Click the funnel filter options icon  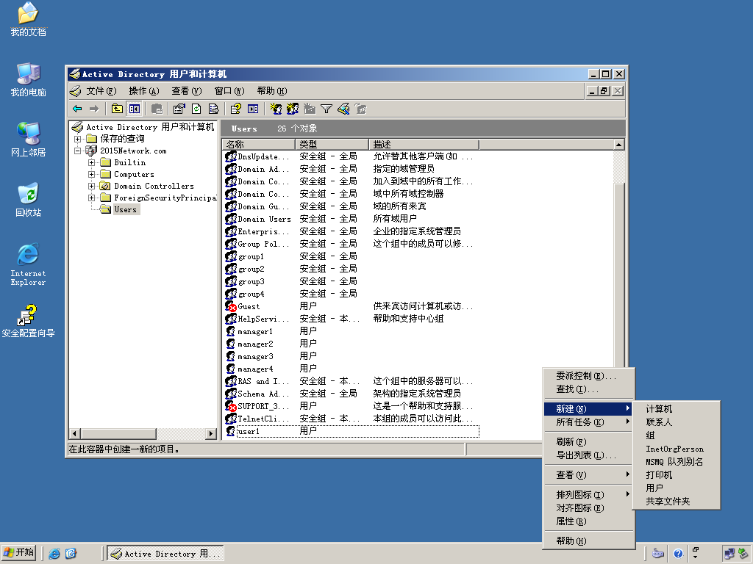(x=326, y=109)
